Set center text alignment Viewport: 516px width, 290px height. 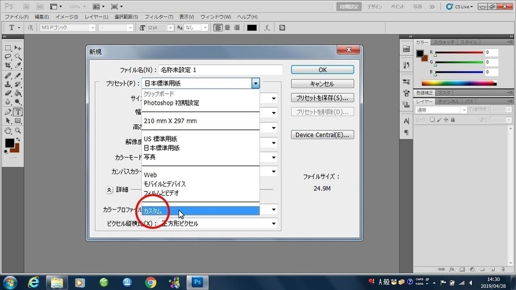(x=227, y=27)
